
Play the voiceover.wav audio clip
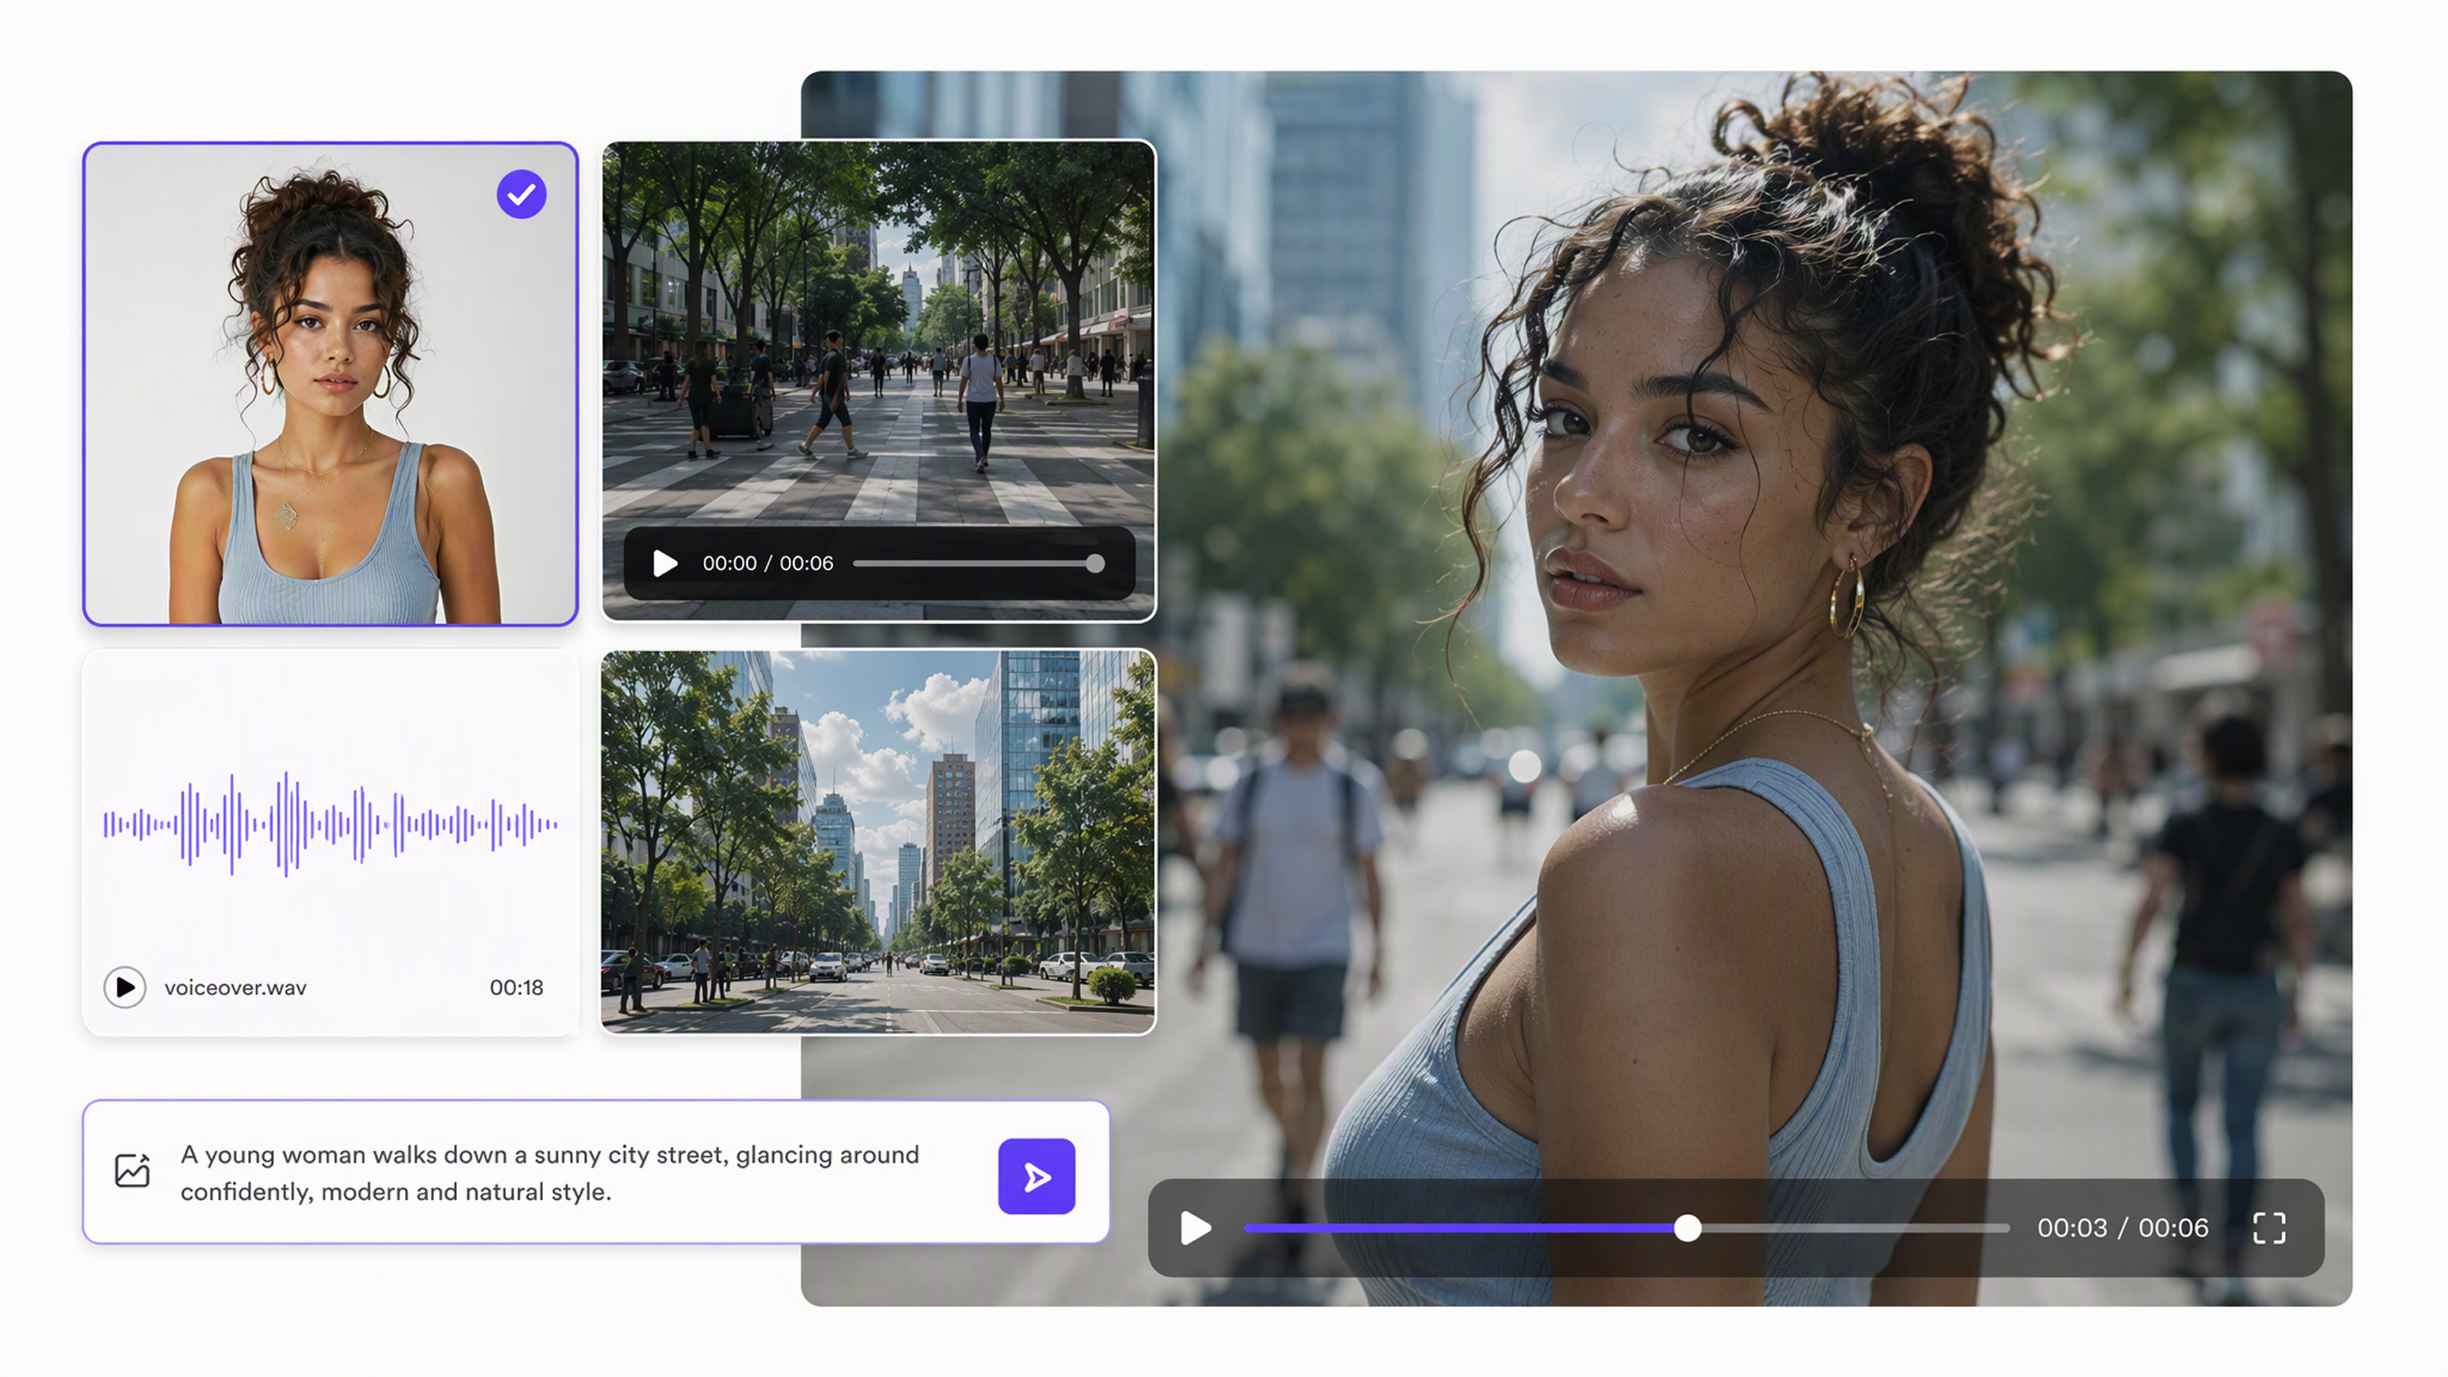coord(124,987)
